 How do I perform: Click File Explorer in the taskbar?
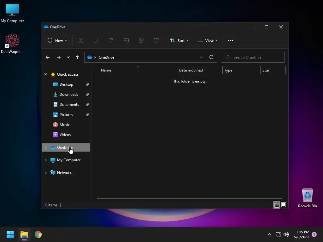tap(24, 234)
